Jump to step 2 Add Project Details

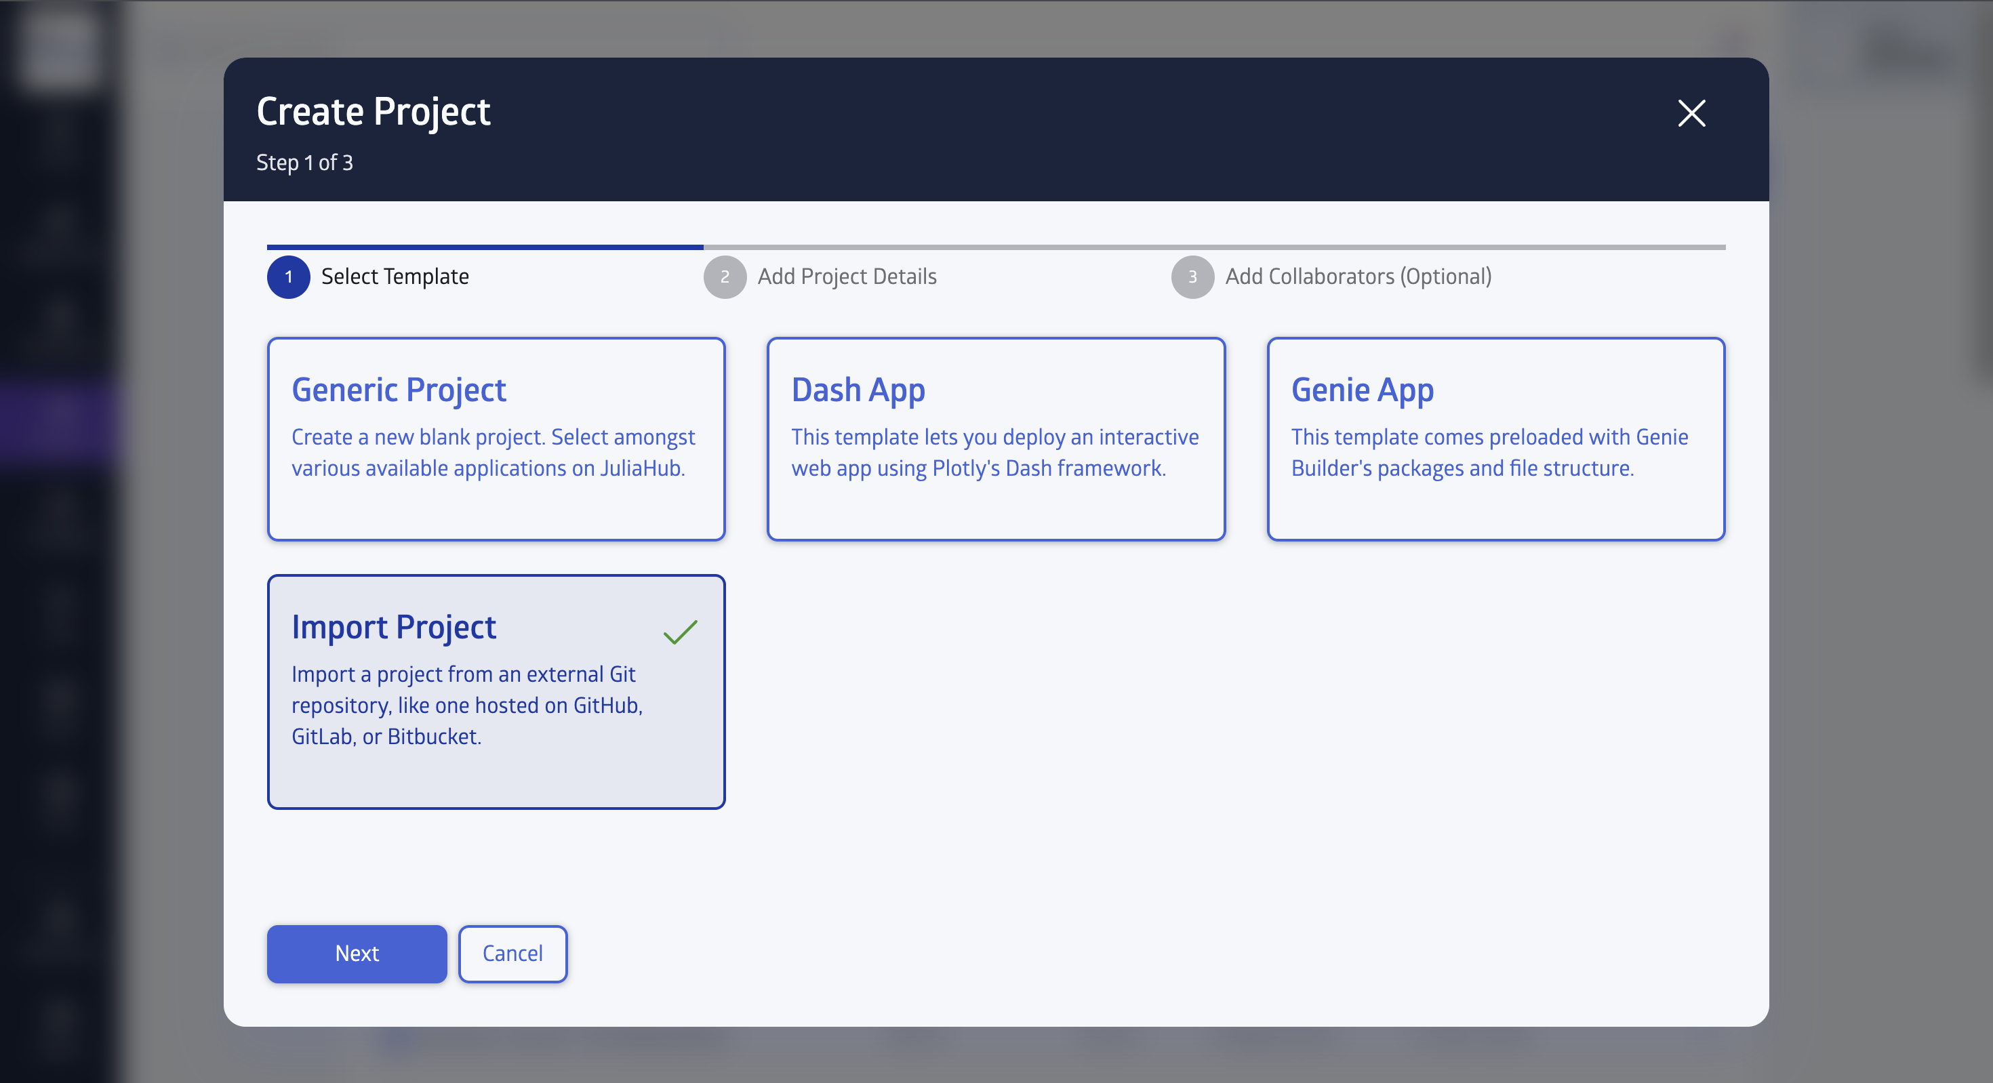[x=820, y=277]
